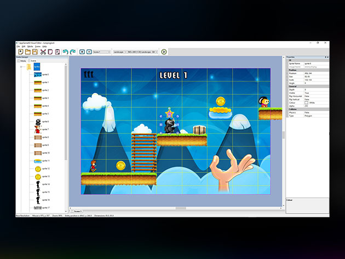
Task: Click the New project toolbar icon
Action: 20,51
